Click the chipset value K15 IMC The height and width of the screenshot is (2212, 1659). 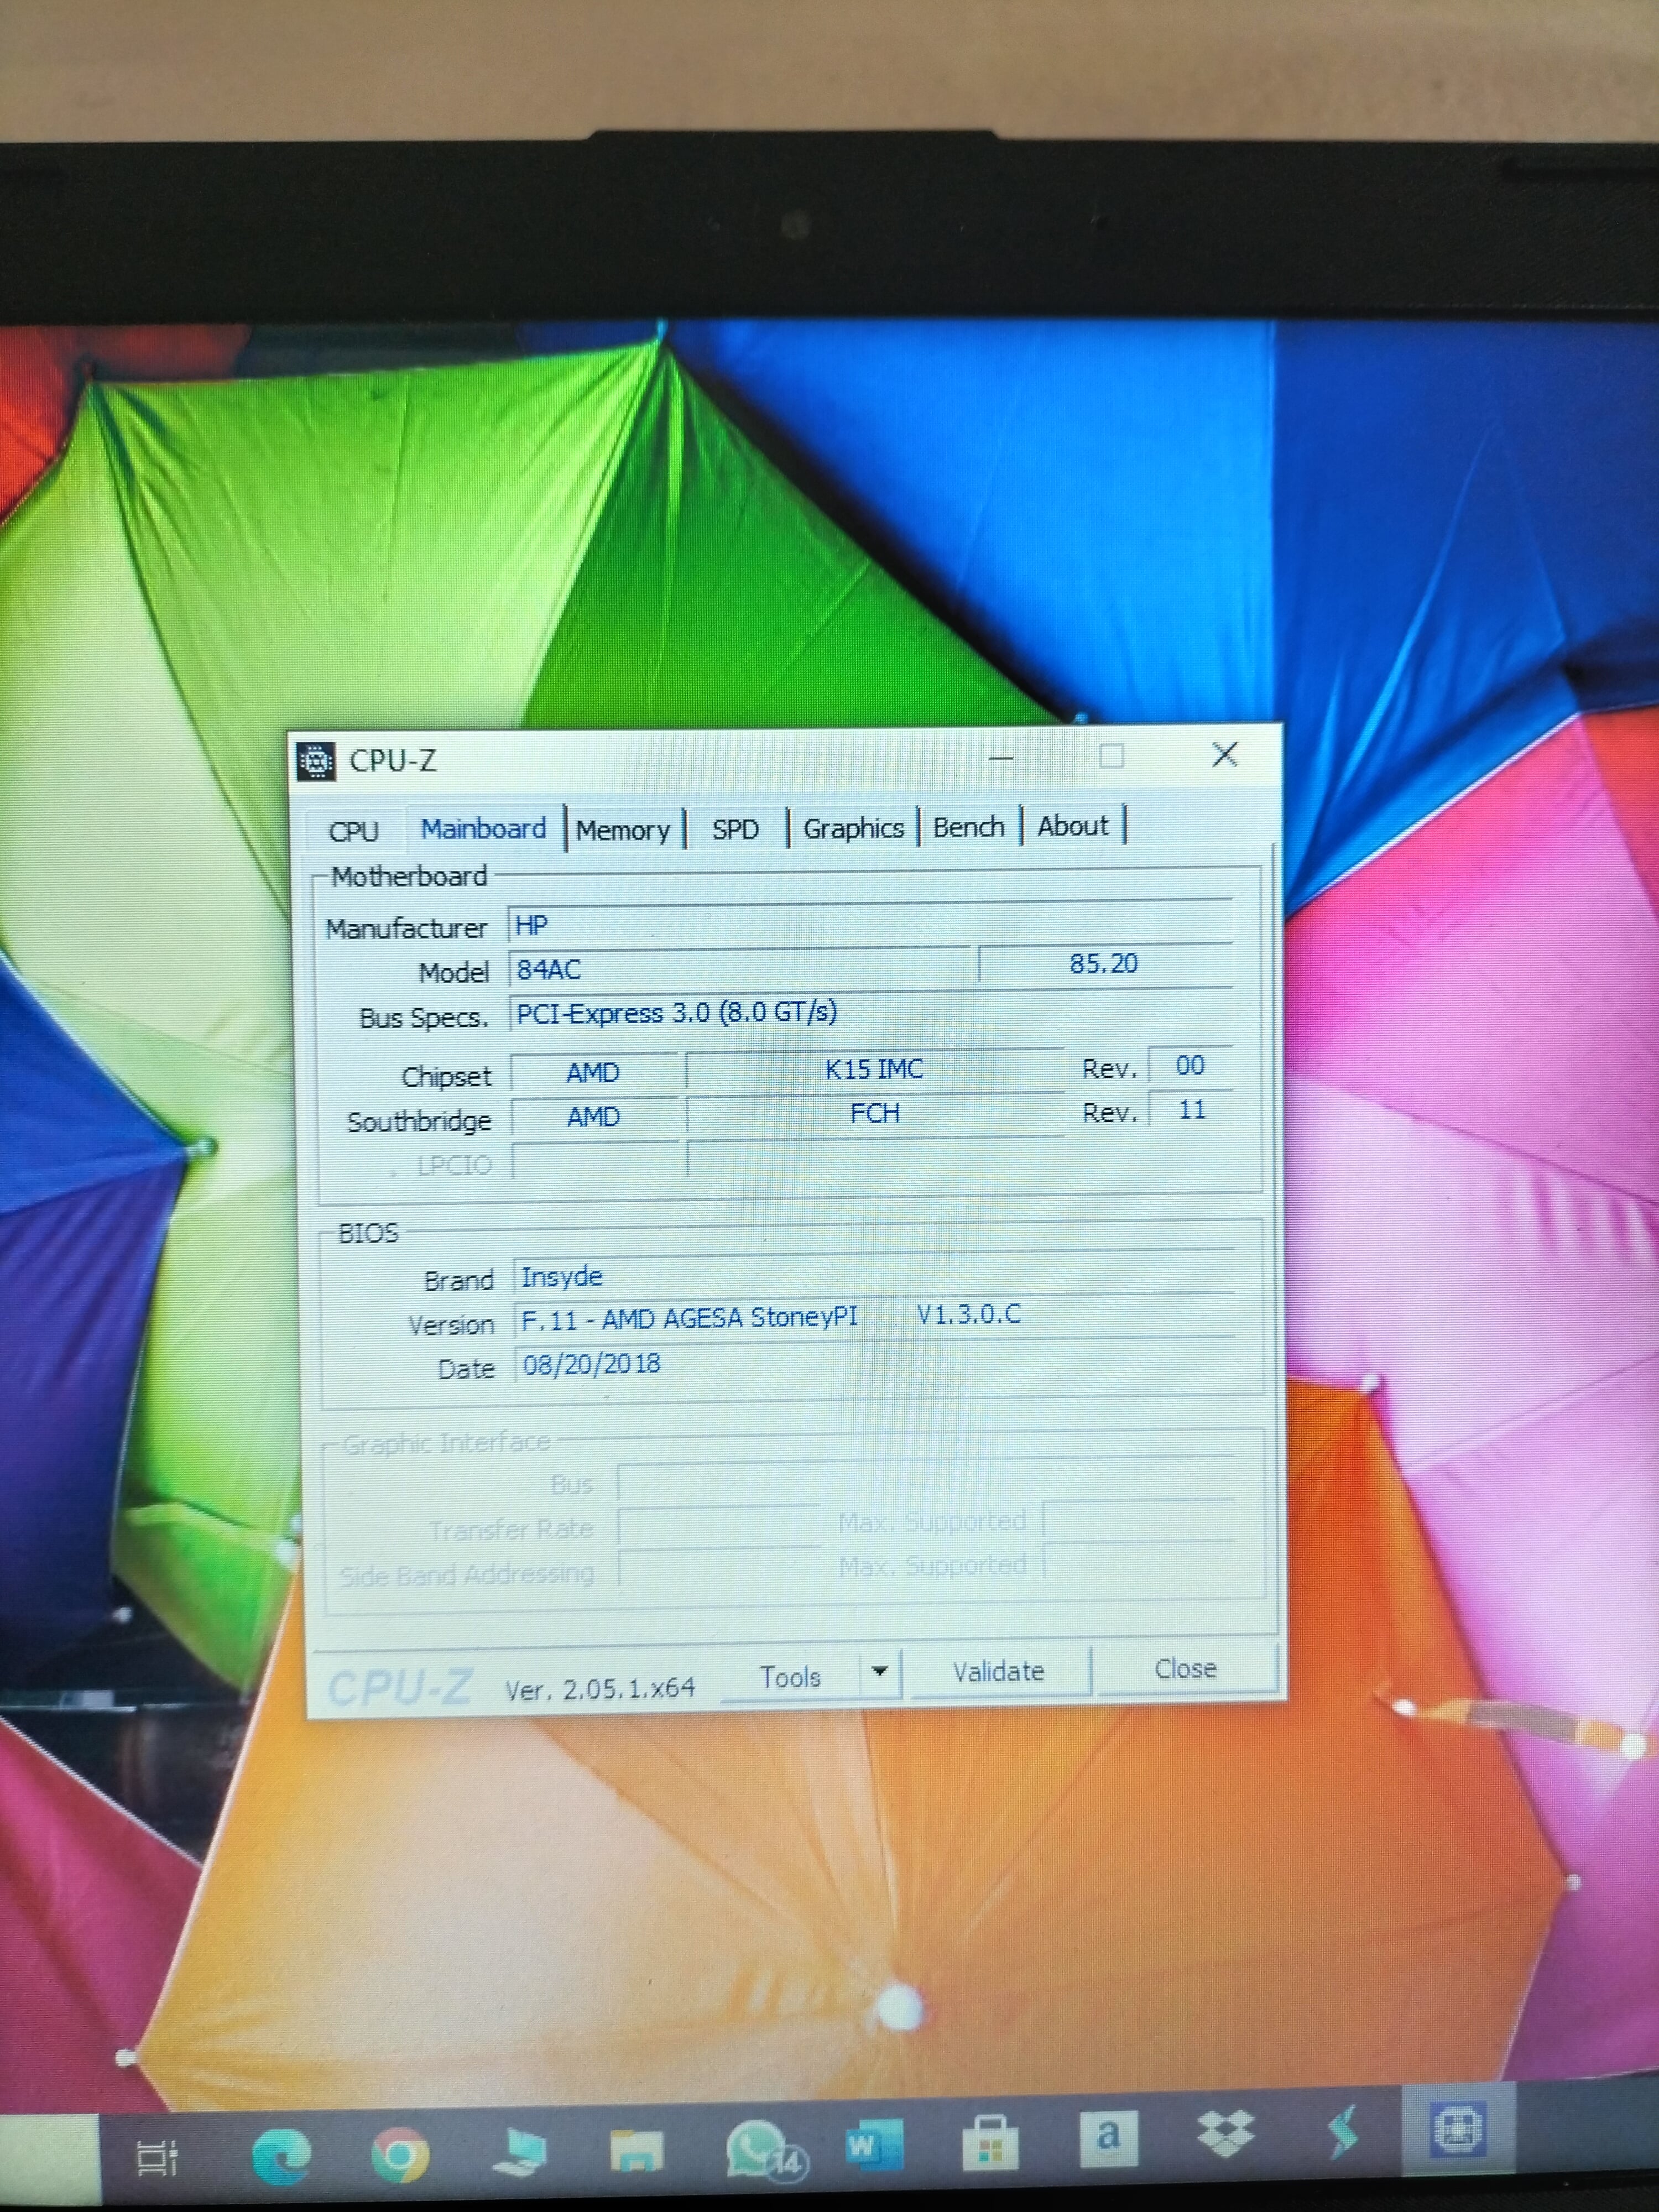click(874, 1069)
